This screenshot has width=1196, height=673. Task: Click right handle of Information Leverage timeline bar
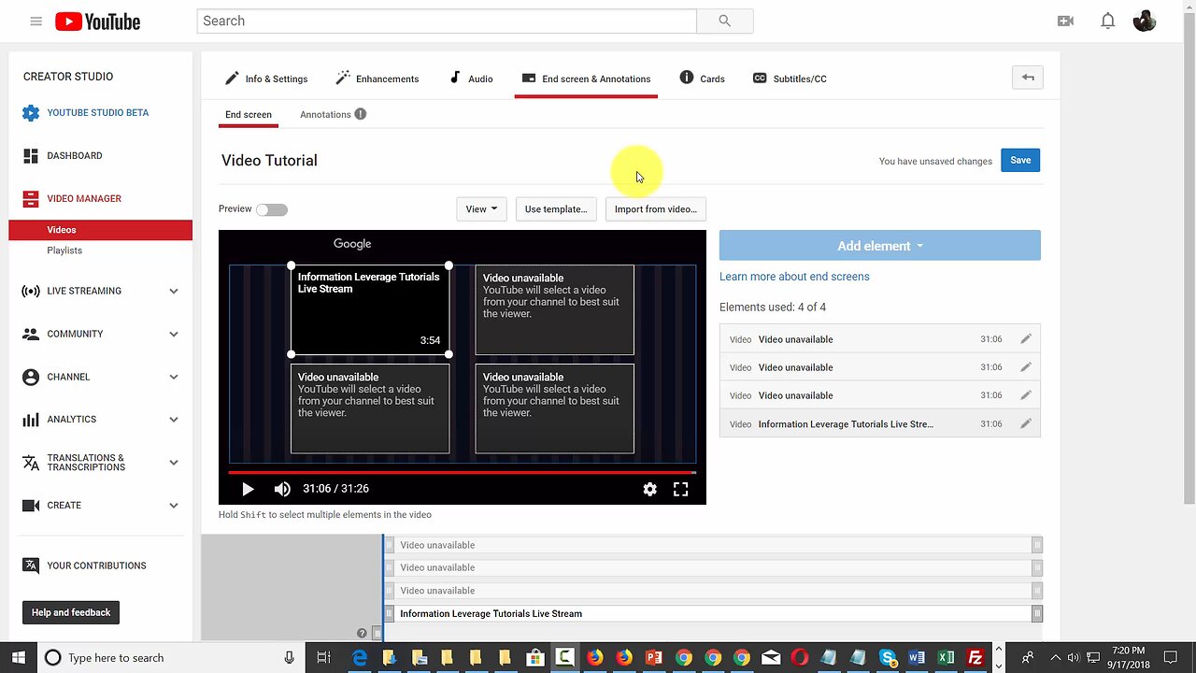1037,614
